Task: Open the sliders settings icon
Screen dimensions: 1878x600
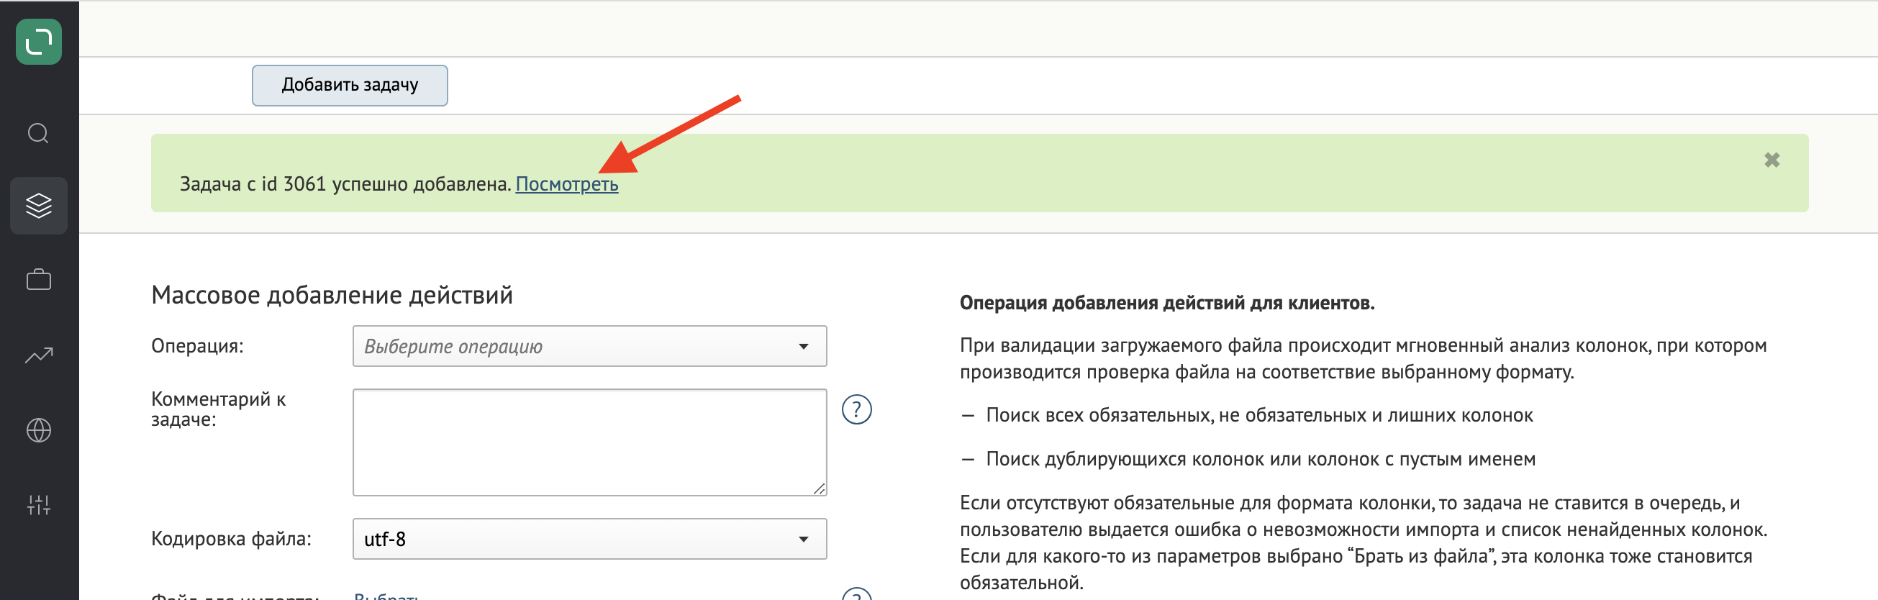Action: (x=39, y=504)
